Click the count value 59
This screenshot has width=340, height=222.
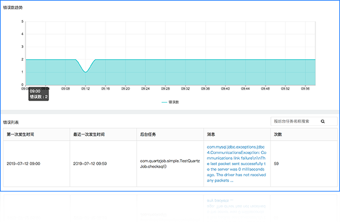(x=276, y=164)
